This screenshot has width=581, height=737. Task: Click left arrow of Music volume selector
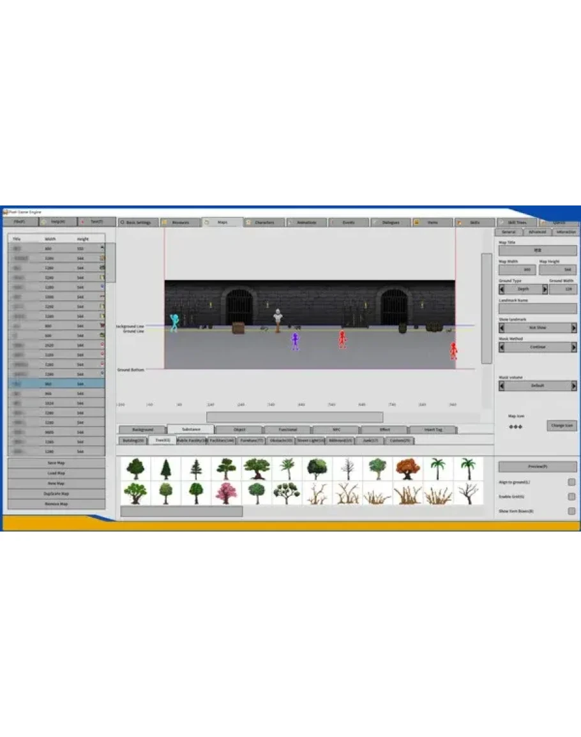click(502, 386)
